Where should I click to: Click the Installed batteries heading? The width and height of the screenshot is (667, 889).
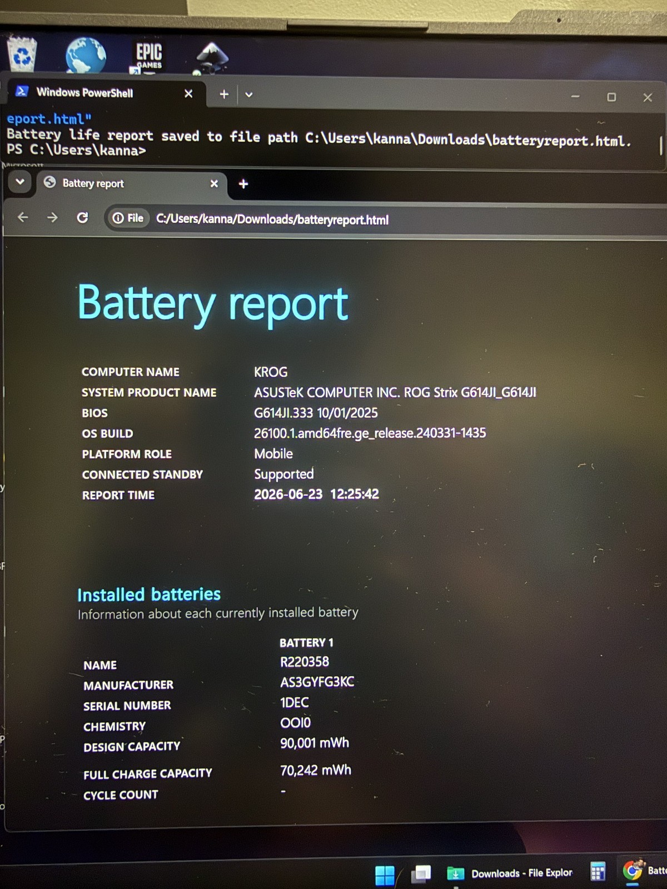pos(149,595)
